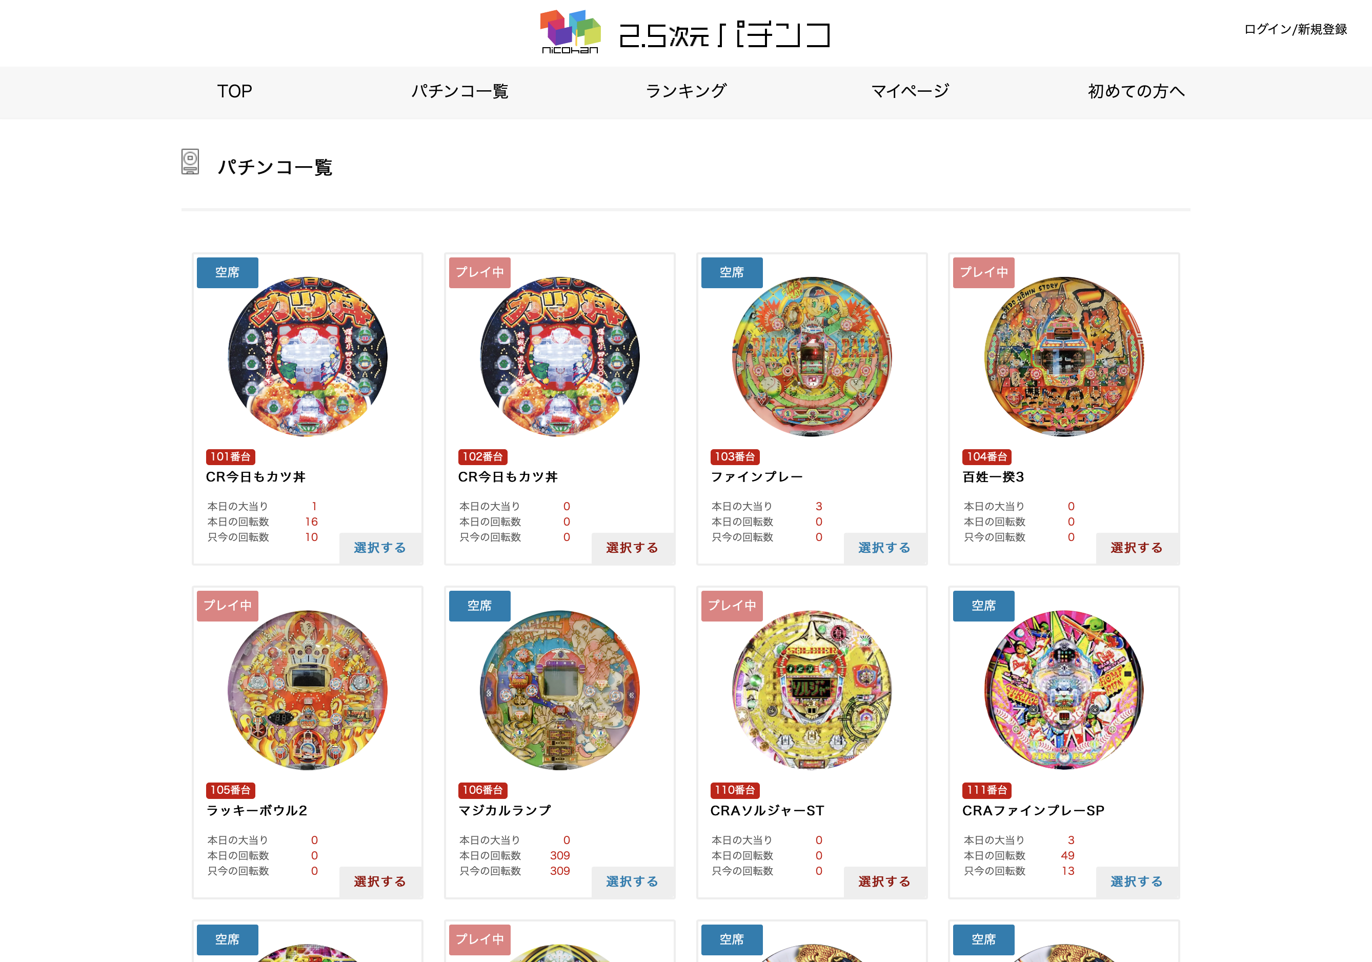Select machine 103番台 with 選択する

[885, 548]
